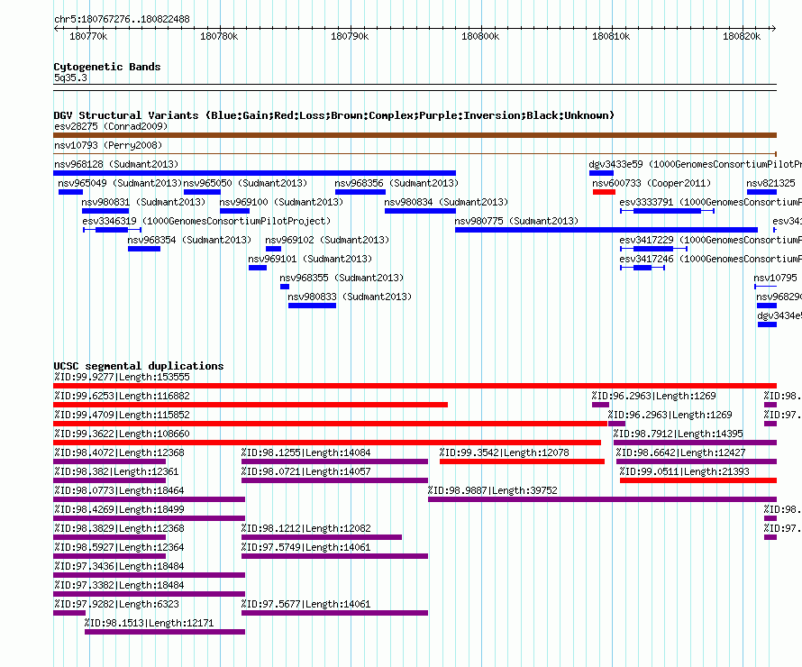Click the %ID:98.382|Length:12361 label
This screenshot has width=802, height=667.
(x=116, y=471)
